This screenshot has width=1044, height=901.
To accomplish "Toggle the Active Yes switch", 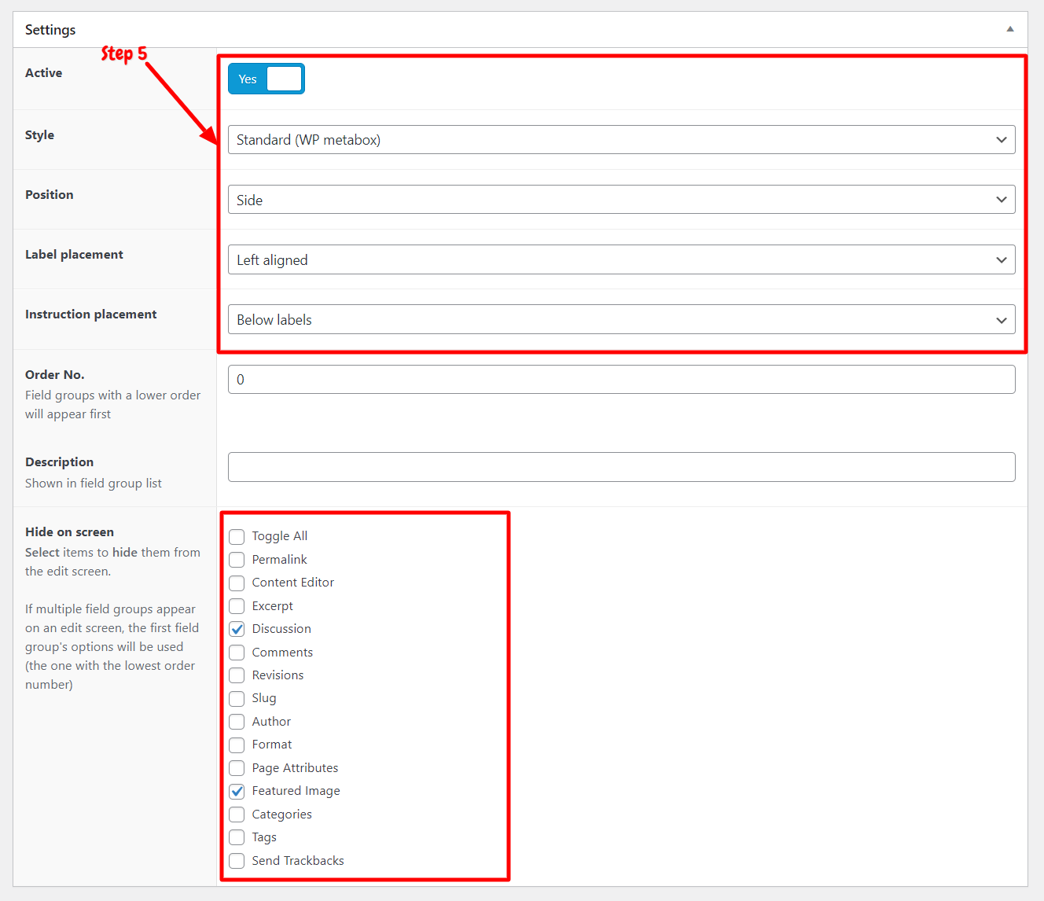I will (x=267, y=79).
